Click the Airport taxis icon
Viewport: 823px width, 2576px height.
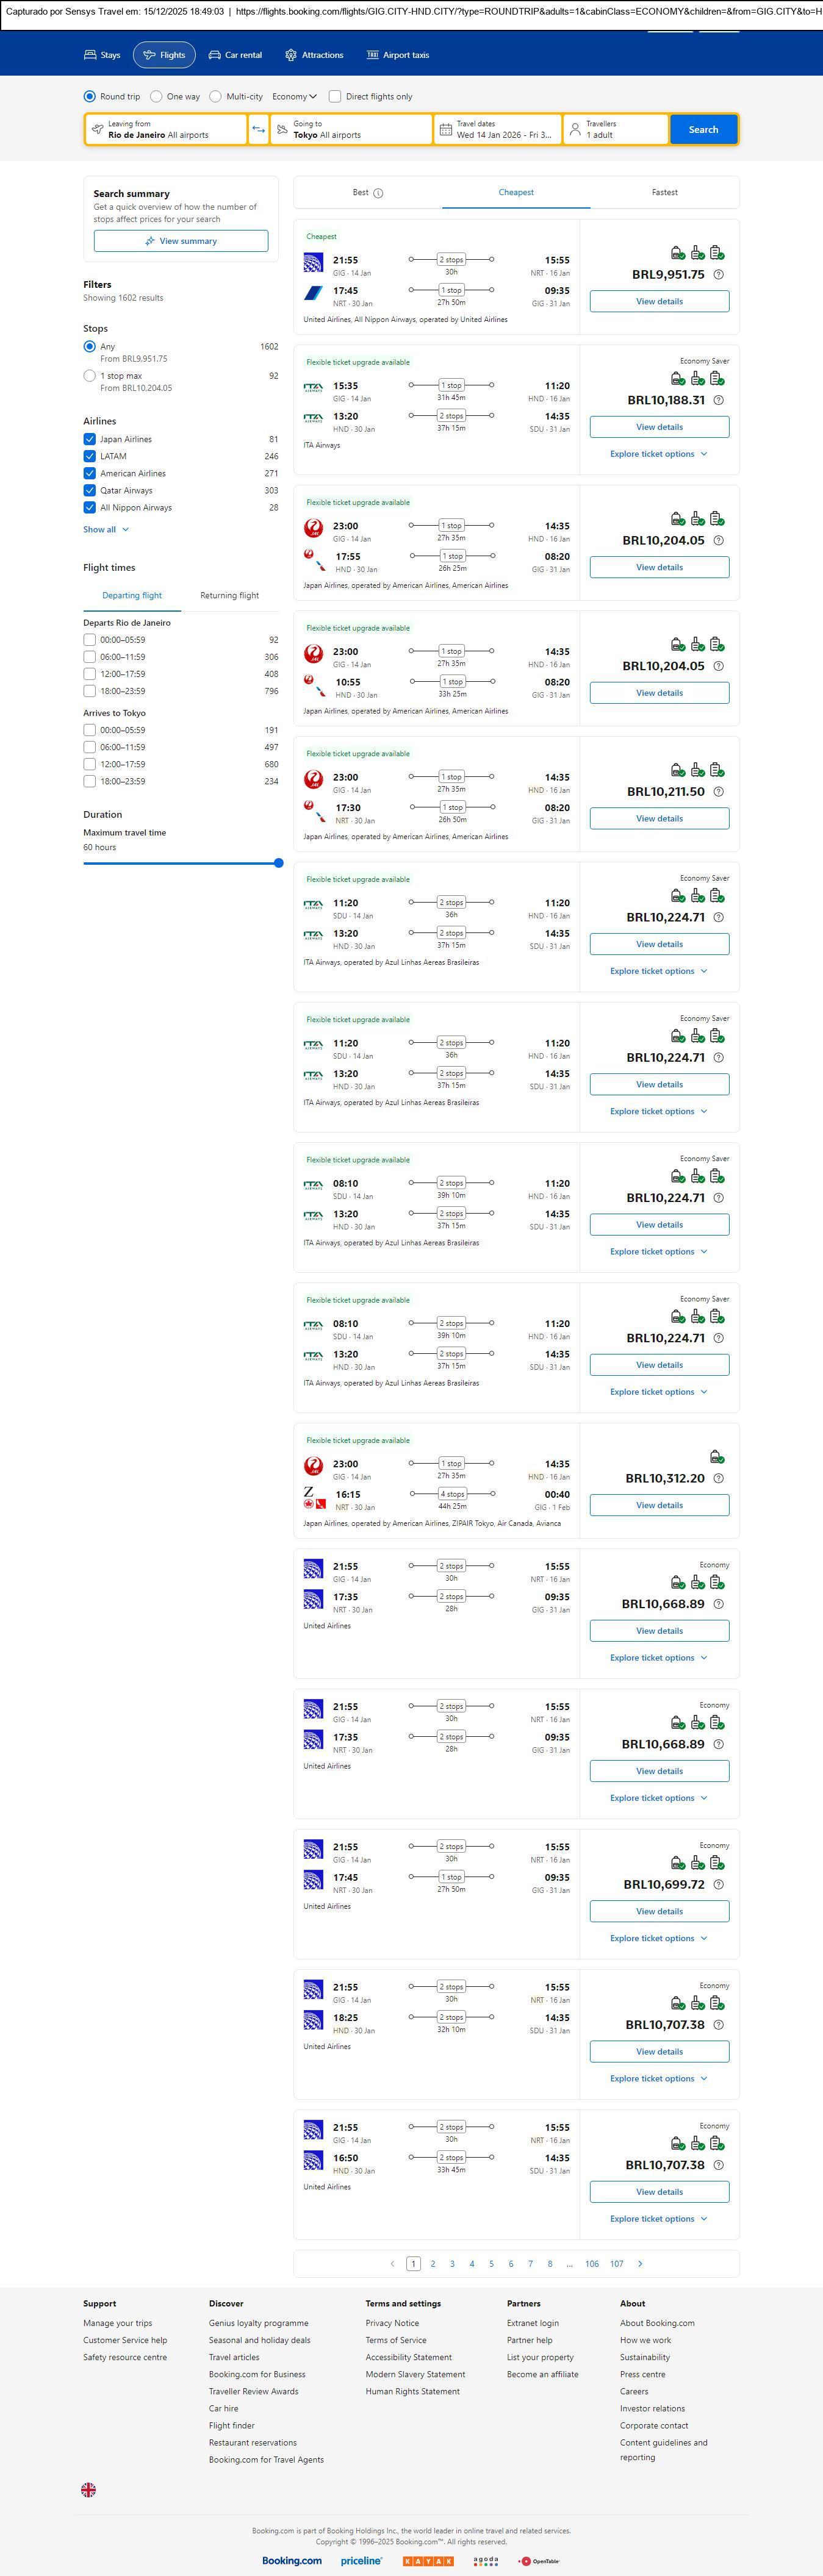[x=373, y=55]
